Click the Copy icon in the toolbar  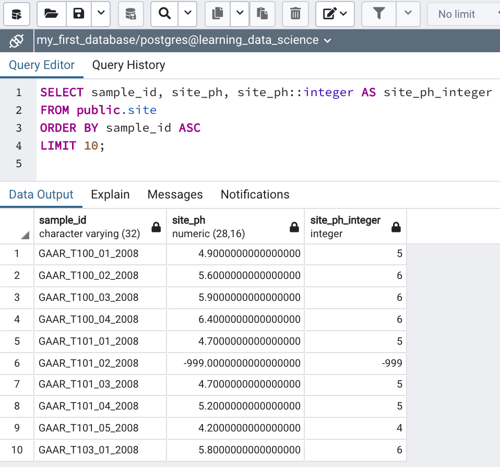coord(218,14)
